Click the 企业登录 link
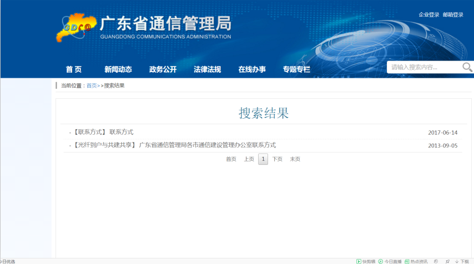This screenshot has height=264, width=474. pyautogui.click(x=428, y=15)
